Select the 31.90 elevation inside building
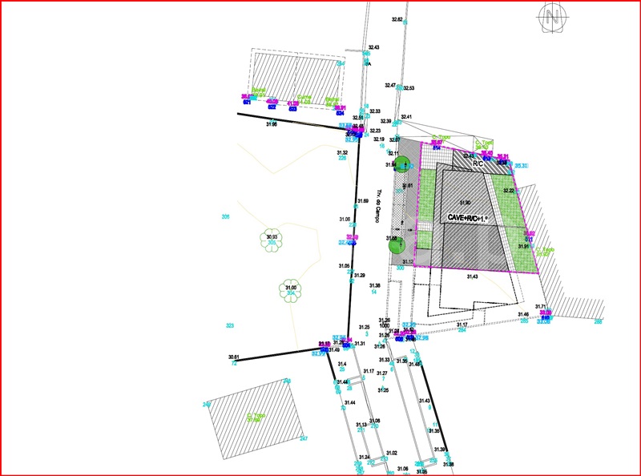 465,203
